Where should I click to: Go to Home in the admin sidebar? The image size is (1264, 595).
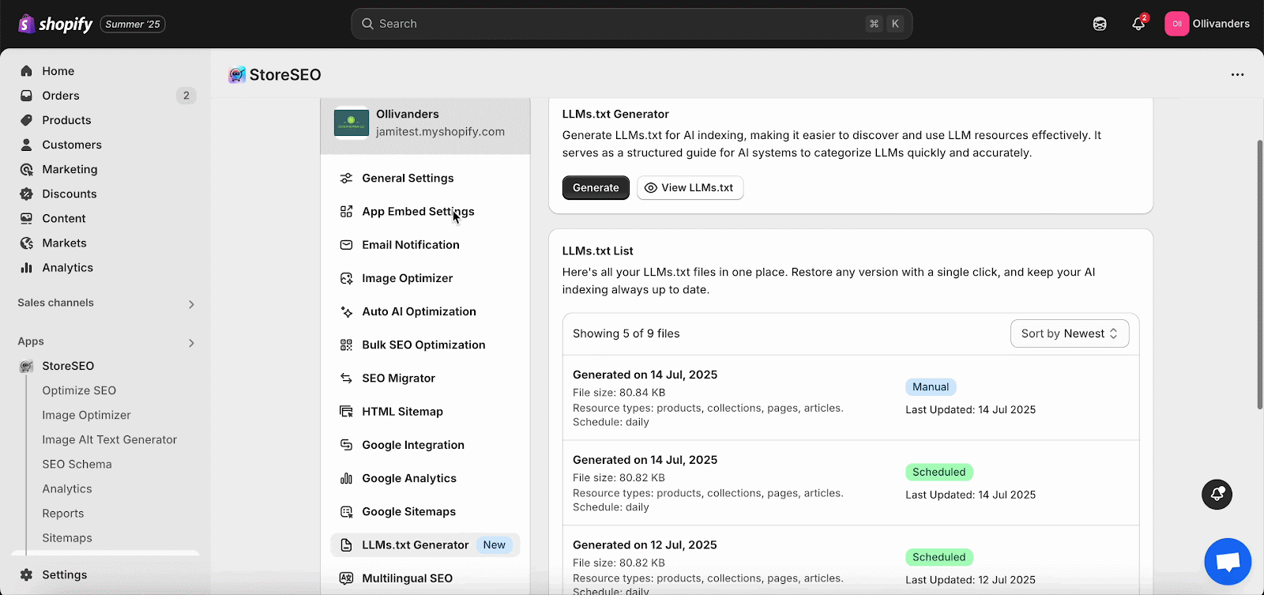pyautogui.click(x=58, y=71)
